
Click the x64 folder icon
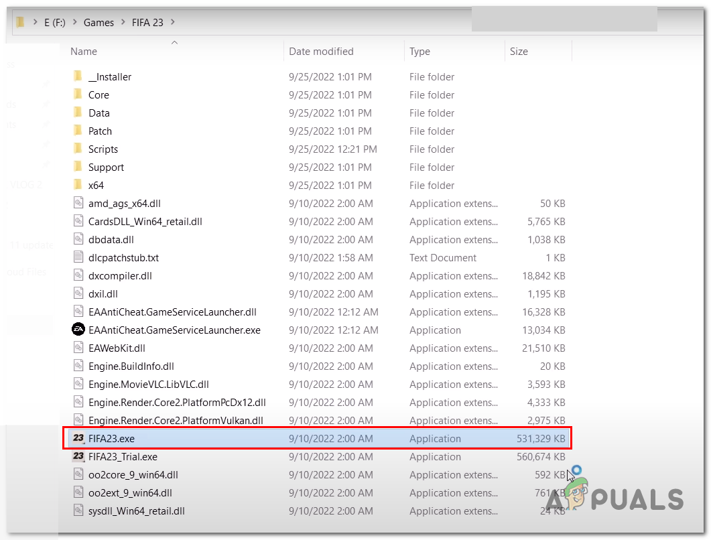coord(78,185)
